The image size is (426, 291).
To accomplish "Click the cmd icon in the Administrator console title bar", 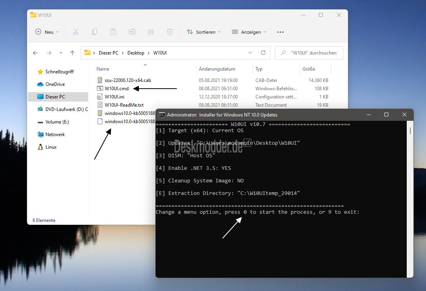I will coord(162,115).
